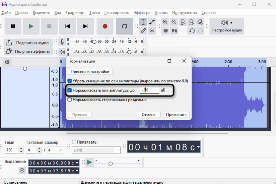Toggle 'Нормализовать пик амплитуды до' checkbox

click(x=70, y=90)
